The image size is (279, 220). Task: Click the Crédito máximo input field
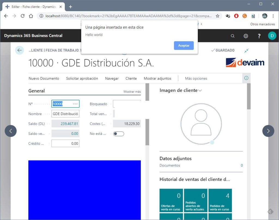coord(65,143)
